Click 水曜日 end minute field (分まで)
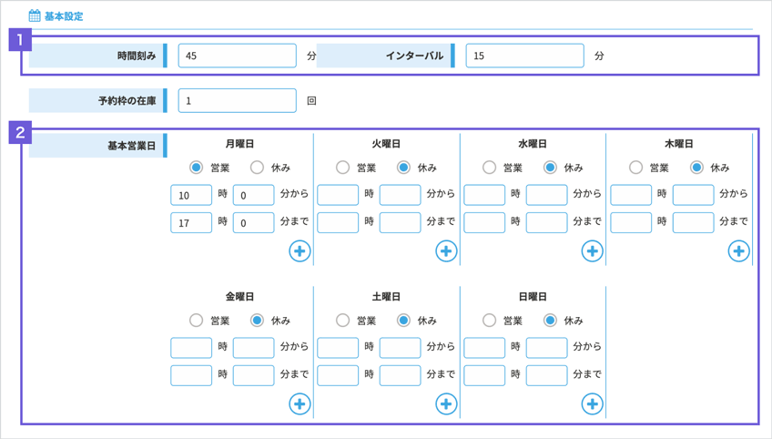The height and width of the screenshot is (439, 772). point(546,223)
